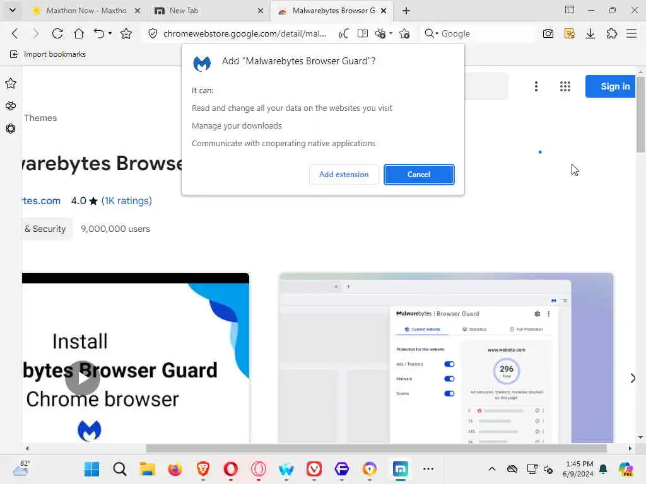Click the address bar URL text

[x=245, y=34]
